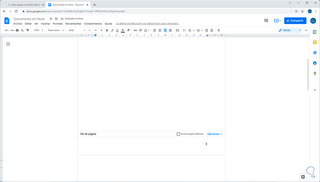
Task: Click the page number 3 in footer
Action: [206, 144]
